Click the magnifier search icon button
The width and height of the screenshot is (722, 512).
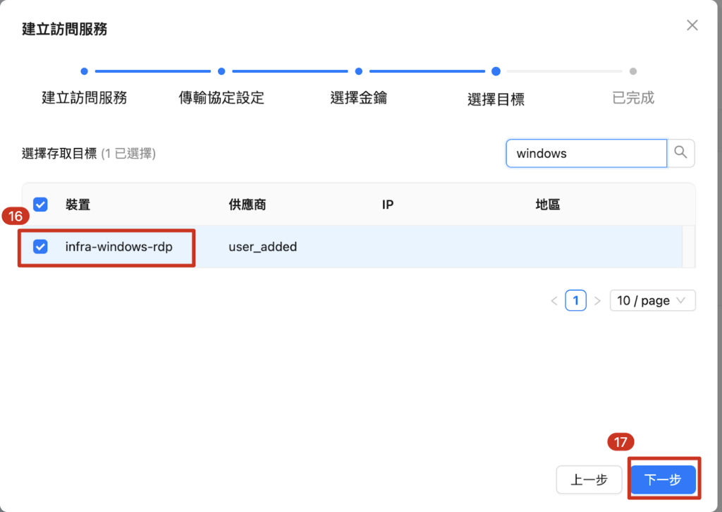680,153
